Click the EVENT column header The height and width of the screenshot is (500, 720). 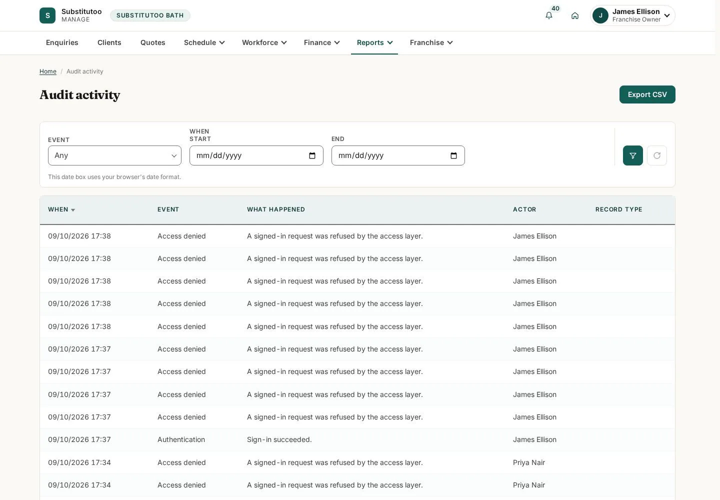coord(168,209)
